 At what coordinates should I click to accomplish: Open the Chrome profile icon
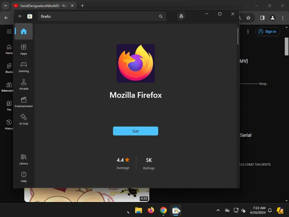272,18
